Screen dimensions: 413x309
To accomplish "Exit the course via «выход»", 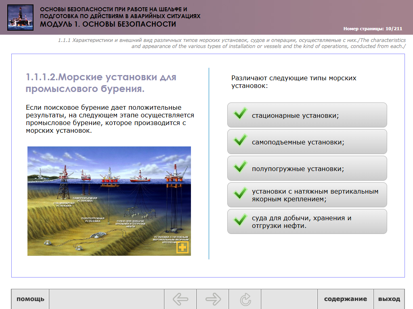I will (x=389, y=299).
